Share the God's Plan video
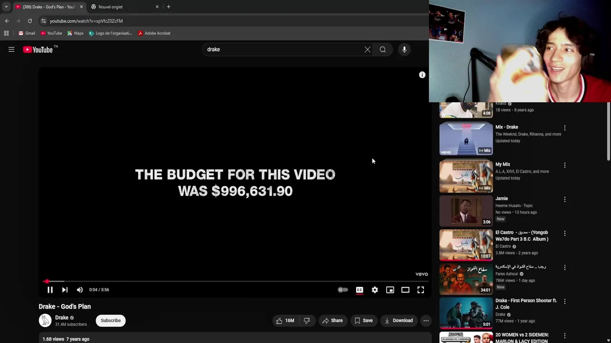Screen dimensions: 611x343 [x=333, y=321]
